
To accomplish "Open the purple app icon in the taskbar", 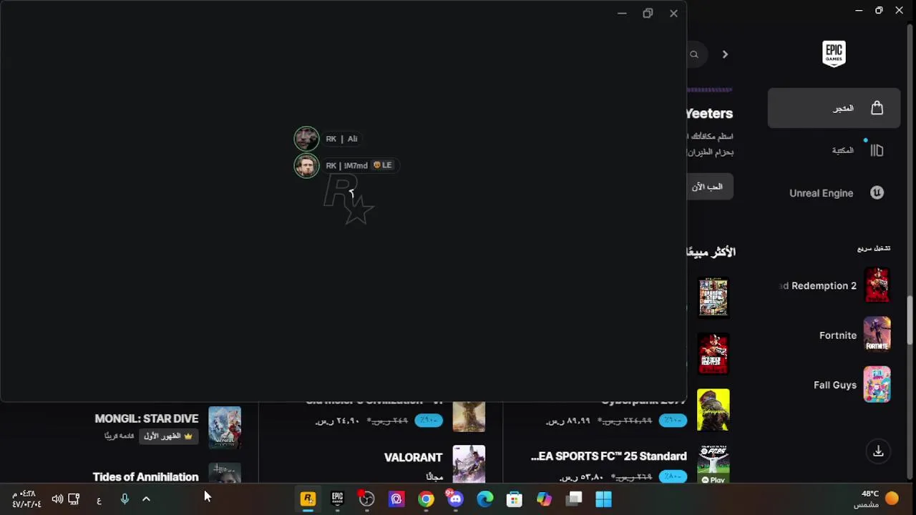I will [x=396, y=499].
